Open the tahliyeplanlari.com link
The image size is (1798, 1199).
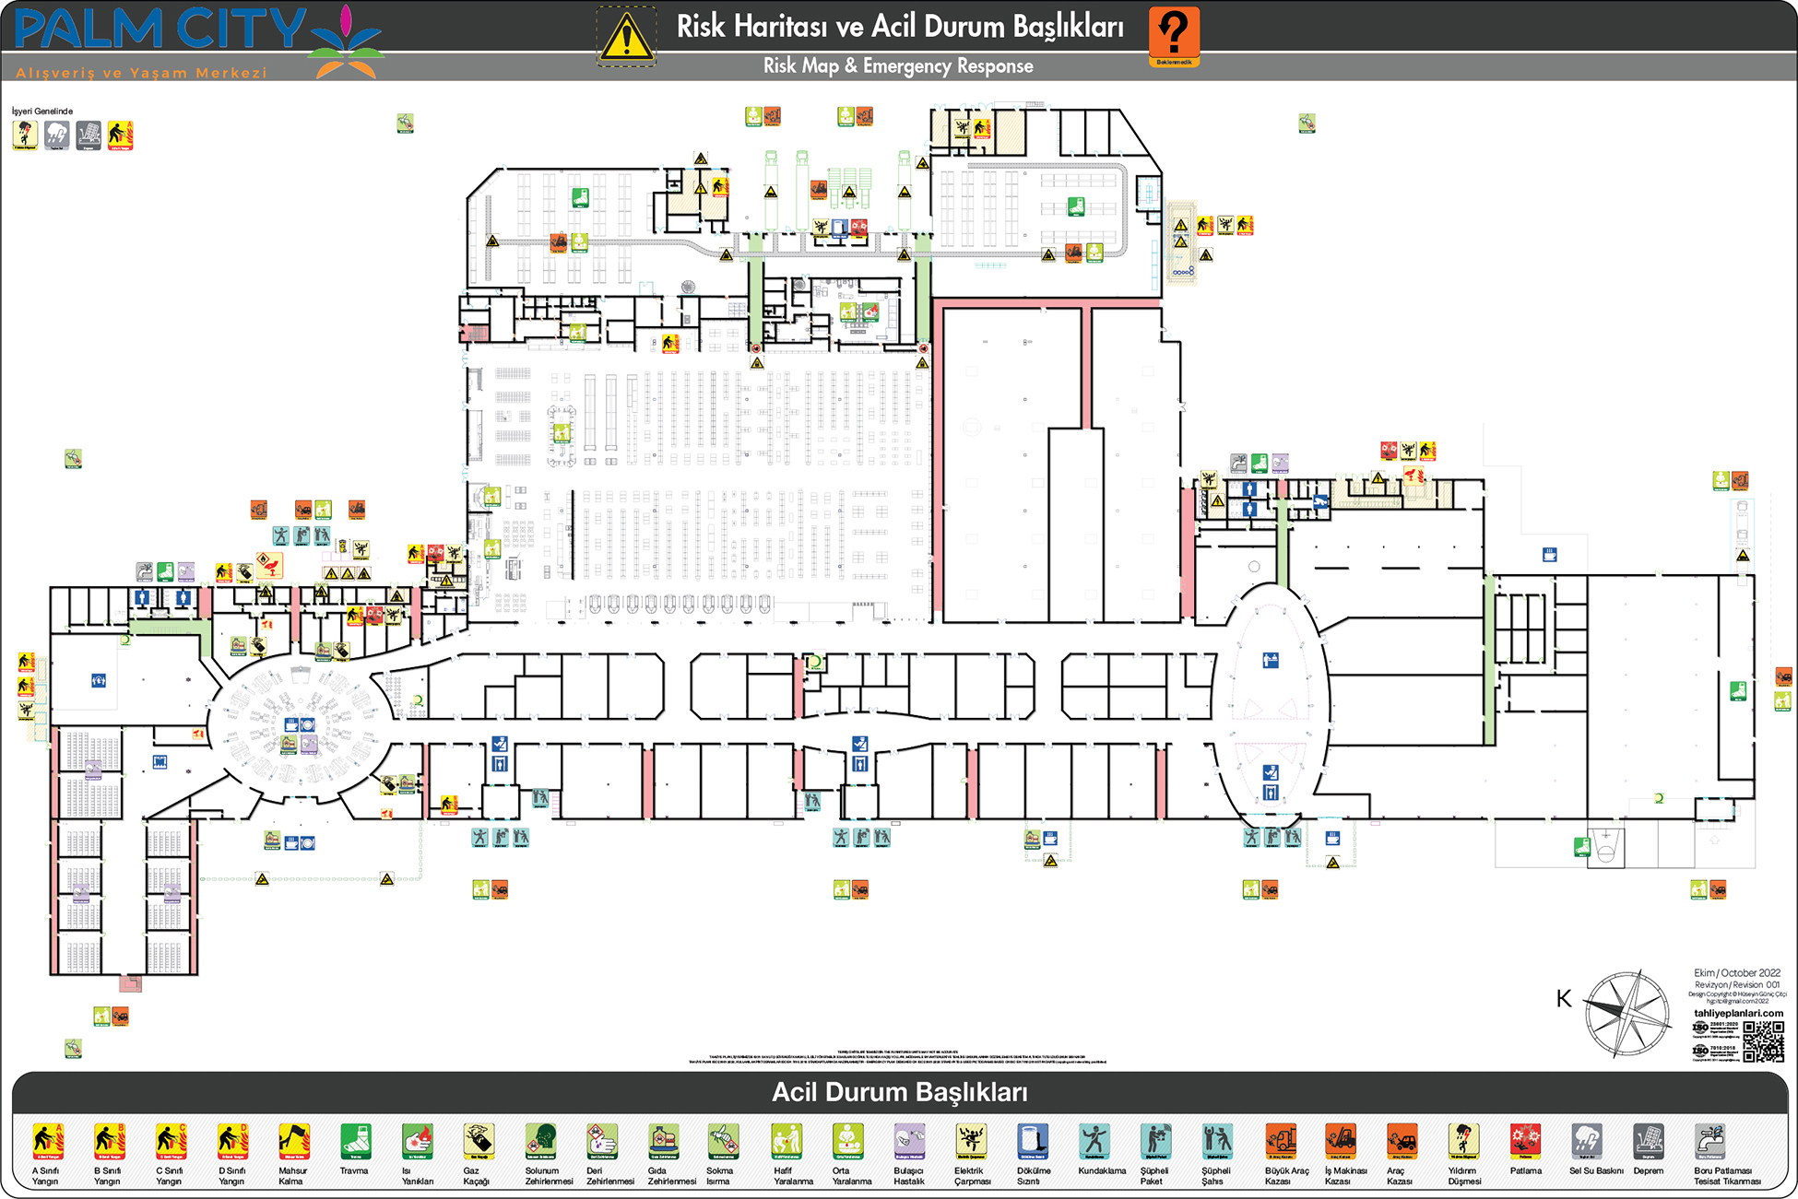tap(1738, 1013)
